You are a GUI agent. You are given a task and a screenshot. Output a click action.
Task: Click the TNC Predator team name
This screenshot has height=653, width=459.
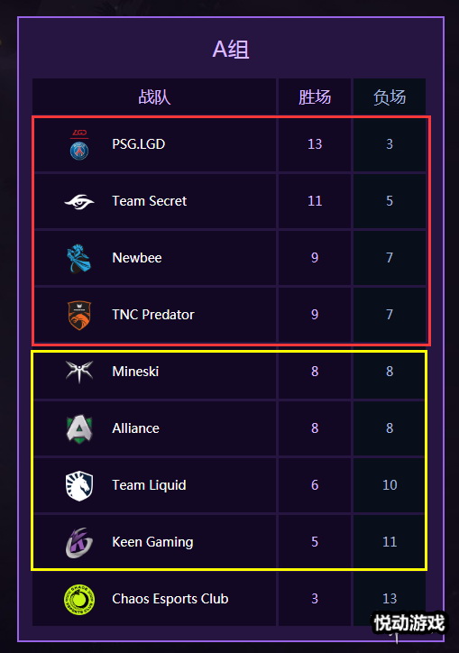pyautogui.click(x=153, y=315)
